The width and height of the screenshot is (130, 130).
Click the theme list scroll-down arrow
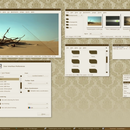pyautogui.click(x=21, y=92)
